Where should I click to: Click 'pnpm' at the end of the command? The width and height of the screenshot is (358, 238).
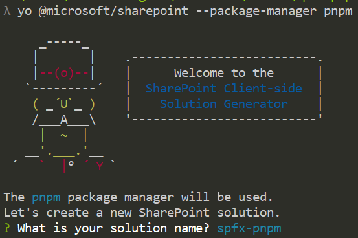(338, 12)
